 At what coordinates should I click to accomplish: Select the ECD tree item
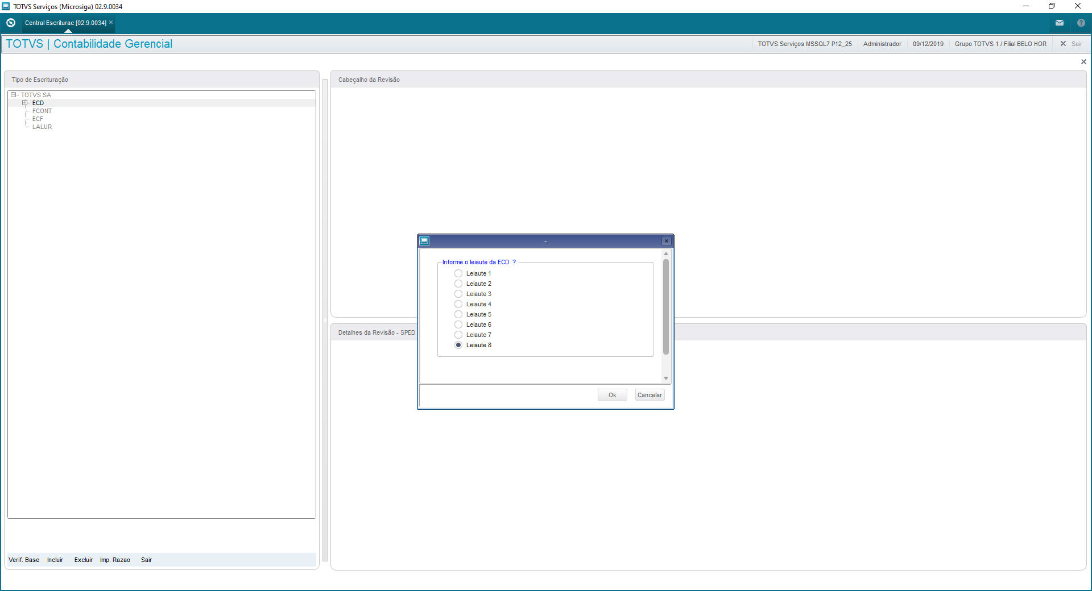pyautogui.click(x=38, y=103)
